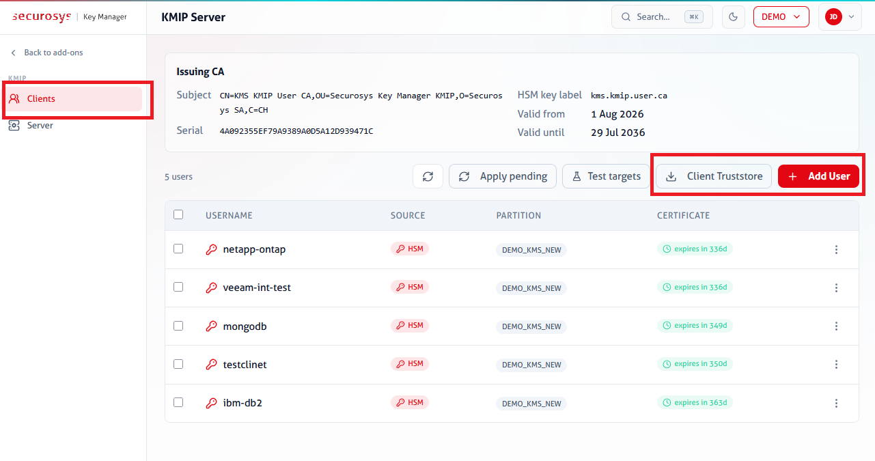This screenshot has height=461, width=875.
Task: Open the three-dot menu for mongodb
Action: 836,326
